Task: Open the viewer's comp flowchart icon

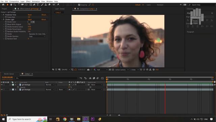Action: pyautogui.click(x=150, y=70)
